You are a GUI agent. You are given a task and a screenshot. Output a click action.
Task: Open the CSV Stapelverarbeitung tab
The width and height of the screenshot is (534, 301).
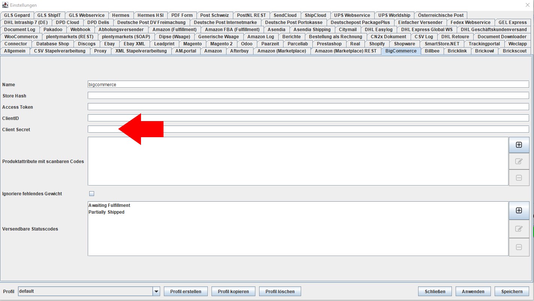60,51
